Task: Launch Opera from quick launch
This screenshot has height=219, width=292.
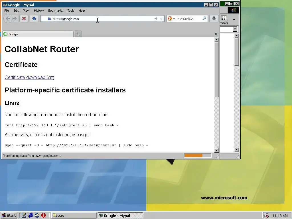Action: pyautogui.click(x=43, y=216)
